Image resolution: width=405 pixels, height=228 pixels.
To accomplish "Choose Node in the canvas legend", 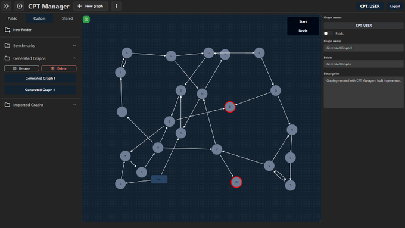I will [x=303, y=31].
